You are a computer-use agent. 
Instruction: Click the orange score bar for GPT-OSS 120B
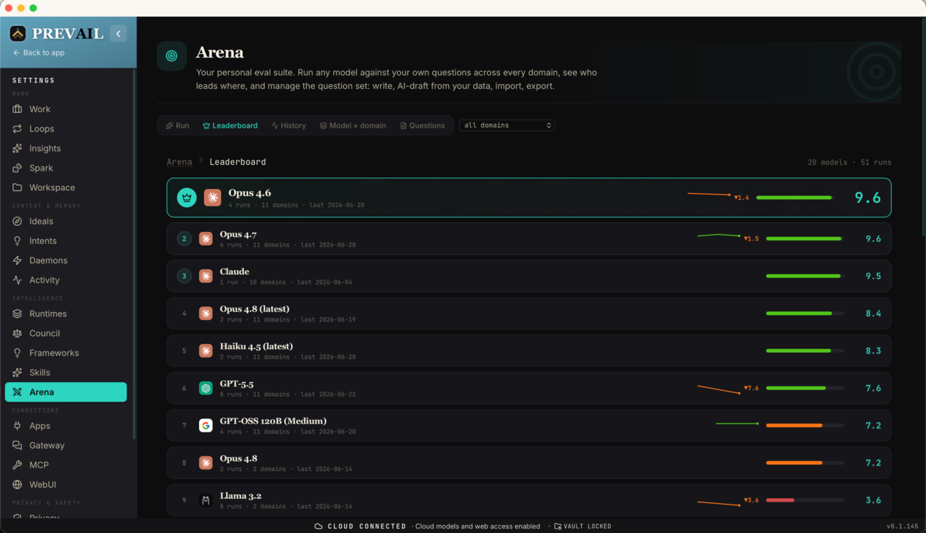(x=805, y=425)
